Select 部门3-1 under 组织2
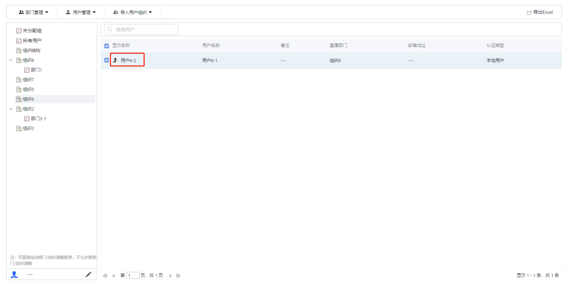This screenshot has height=284, width=568. (x=38, y=119)
